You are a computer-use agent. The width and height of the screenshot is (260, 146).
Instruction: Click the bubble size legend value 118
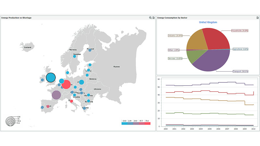[19, 117]
